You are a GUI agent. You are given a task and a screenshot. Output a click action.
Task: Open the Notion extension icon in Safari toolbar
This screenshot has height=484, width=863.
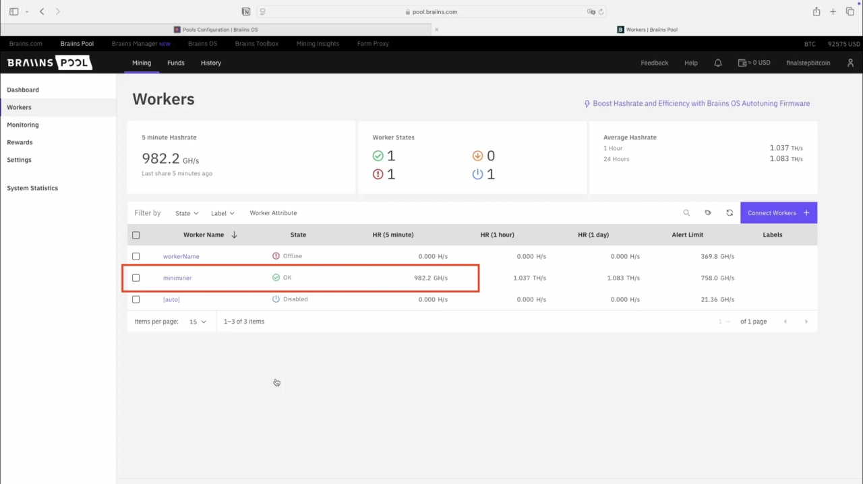click(246, 11)
